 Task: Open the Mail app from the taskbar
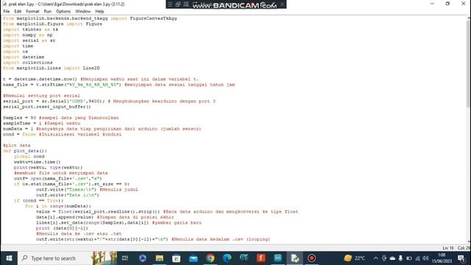(x=194, y=258)
